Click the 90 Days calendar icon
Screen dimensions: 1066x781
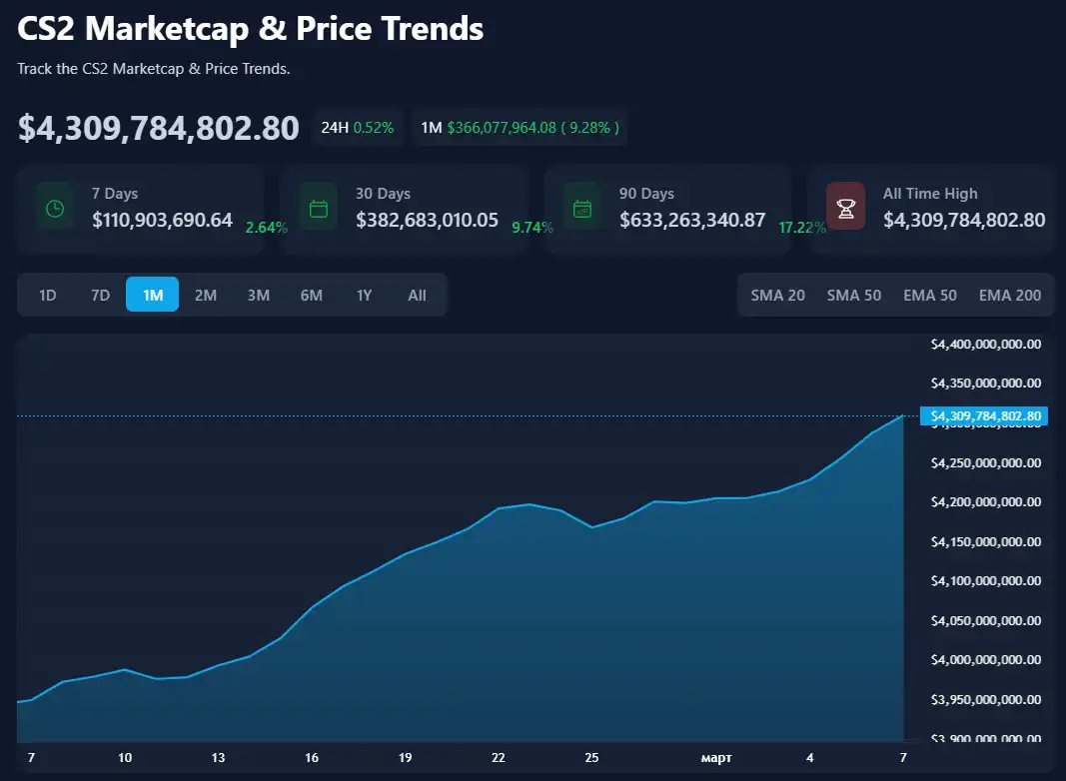coord(583,207)
